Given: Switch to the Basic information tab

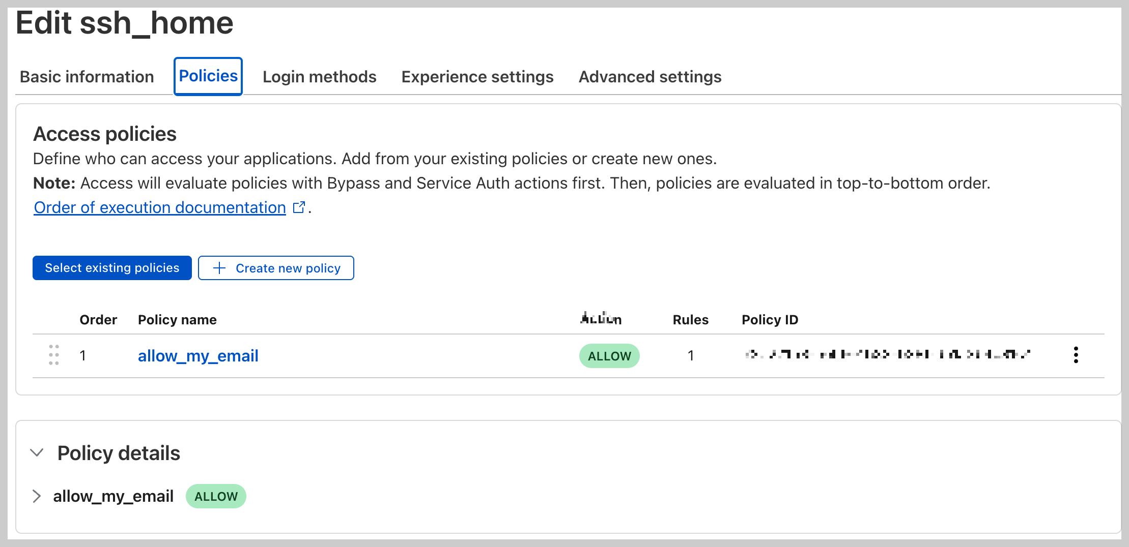Looking at the screenshot, I should (87, 77).
